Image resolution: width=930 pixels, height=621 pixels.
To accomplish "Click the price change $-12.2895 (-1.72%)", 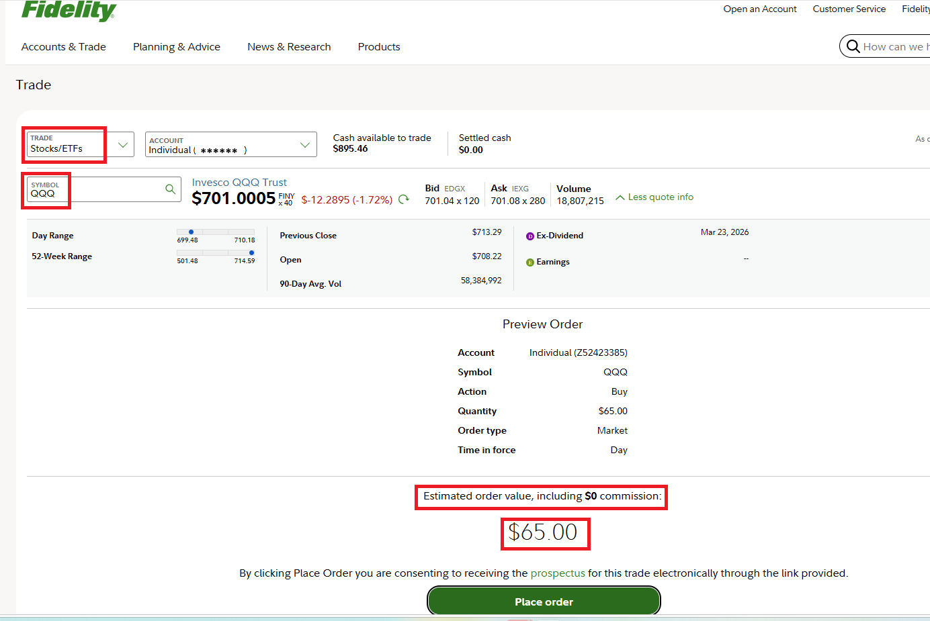I will [347, 200].
